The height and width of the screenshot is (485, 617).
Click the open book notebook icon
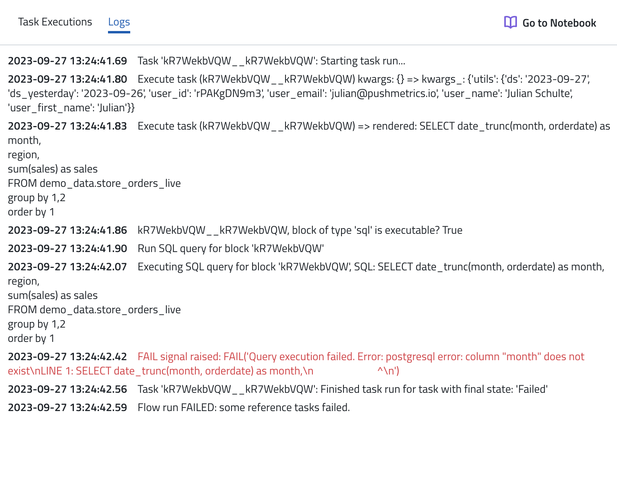click(510, 22)
